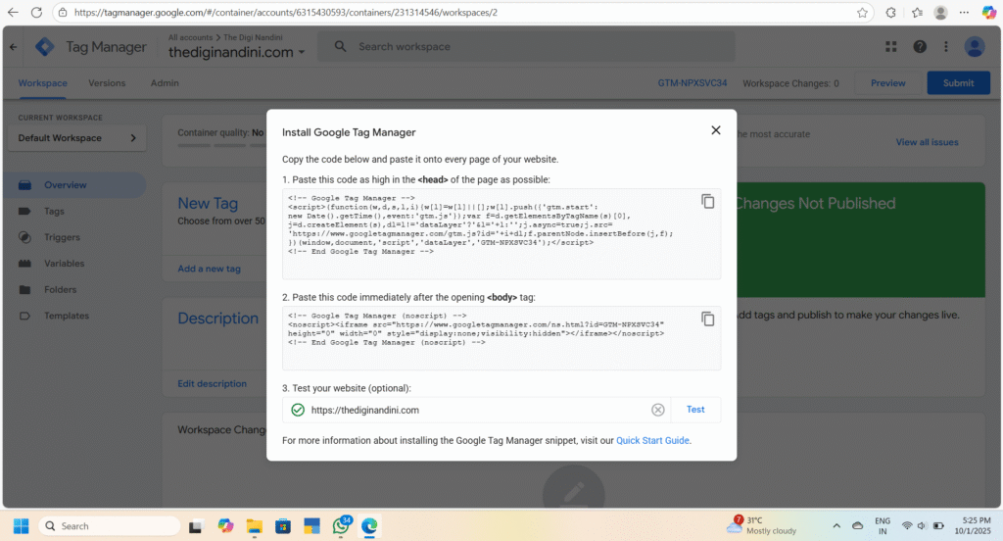The width and height of the screenshot is (1003, 541).
Task: Open the Quick Start Guide link
Action: 652,441
